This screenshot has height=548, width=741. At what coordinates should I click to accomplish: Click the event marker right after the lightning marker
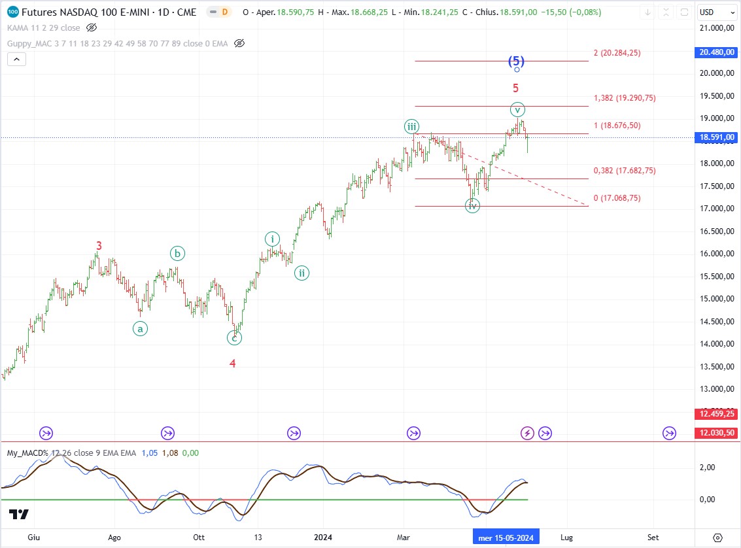pos(545,433)
